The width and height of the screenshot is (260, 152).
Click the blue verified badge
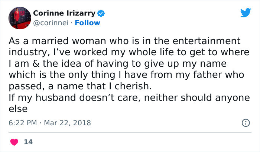click(101, 14)
